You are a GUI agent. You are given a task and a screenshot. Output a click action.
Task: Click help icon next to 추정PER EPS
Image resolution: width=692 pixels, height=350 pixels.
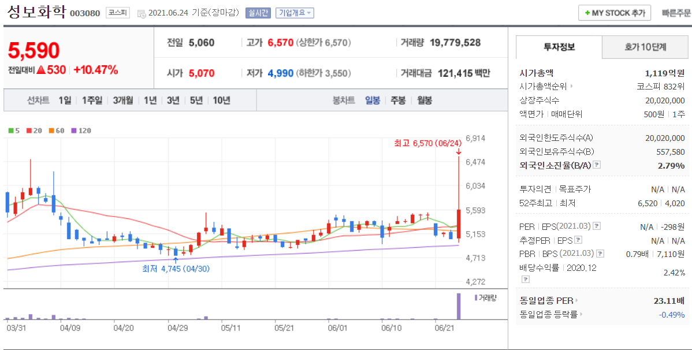tap(578, 240)
